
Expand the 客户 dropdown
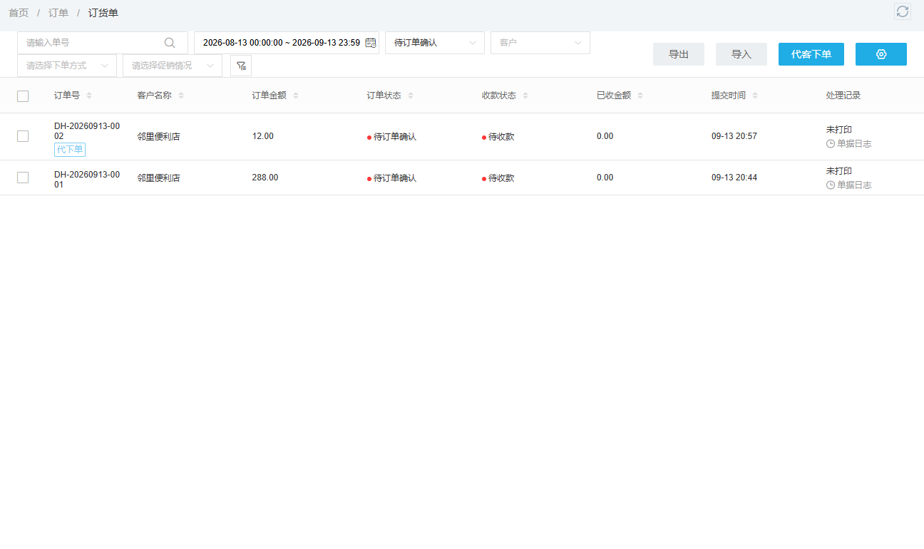(540, 43)
